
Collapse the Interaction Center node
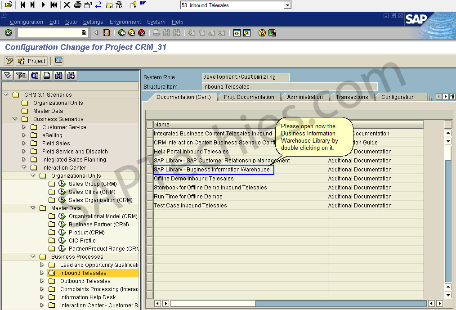pyautogui.click(x=24, y=167)
